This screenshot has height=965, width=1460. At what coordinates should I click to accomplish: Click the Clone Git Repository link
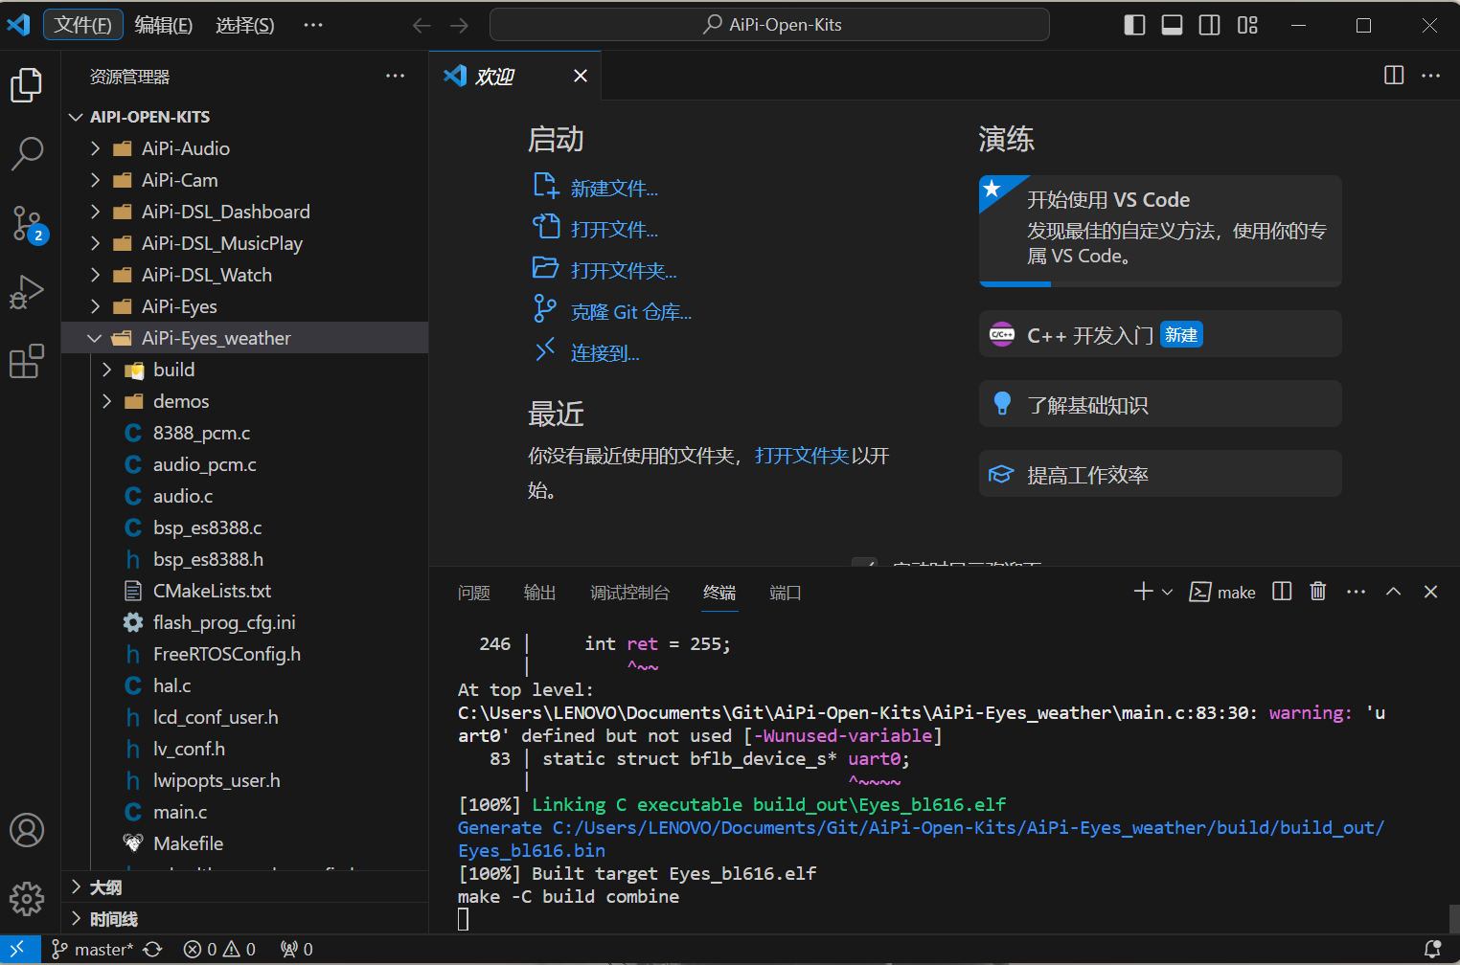tap(613, 311)
